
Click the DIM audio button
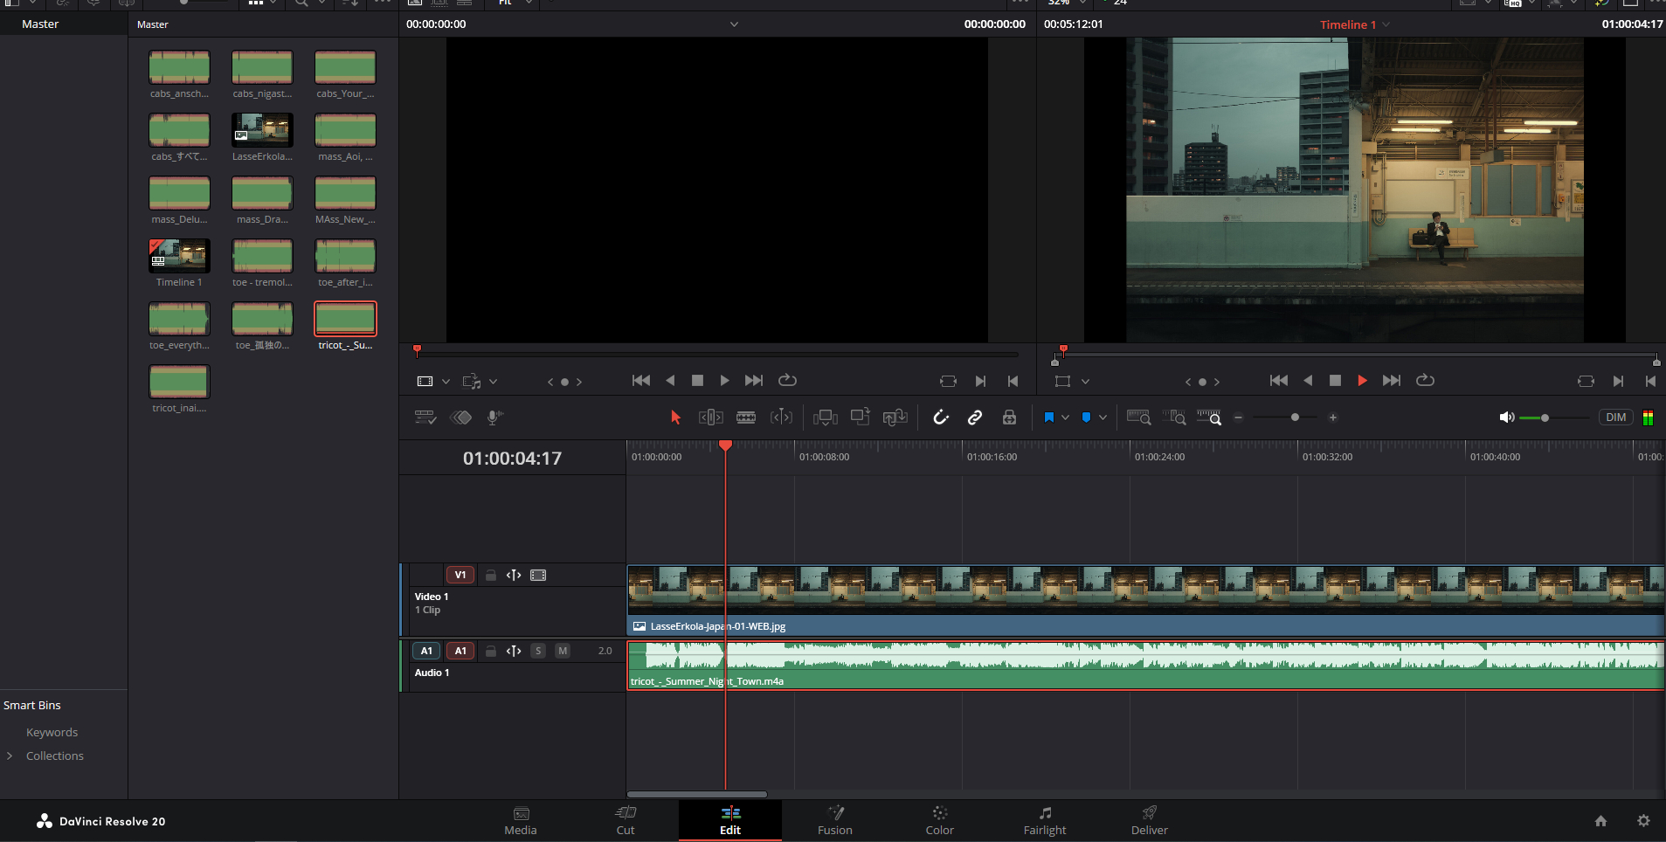[x=1615, y=418]
